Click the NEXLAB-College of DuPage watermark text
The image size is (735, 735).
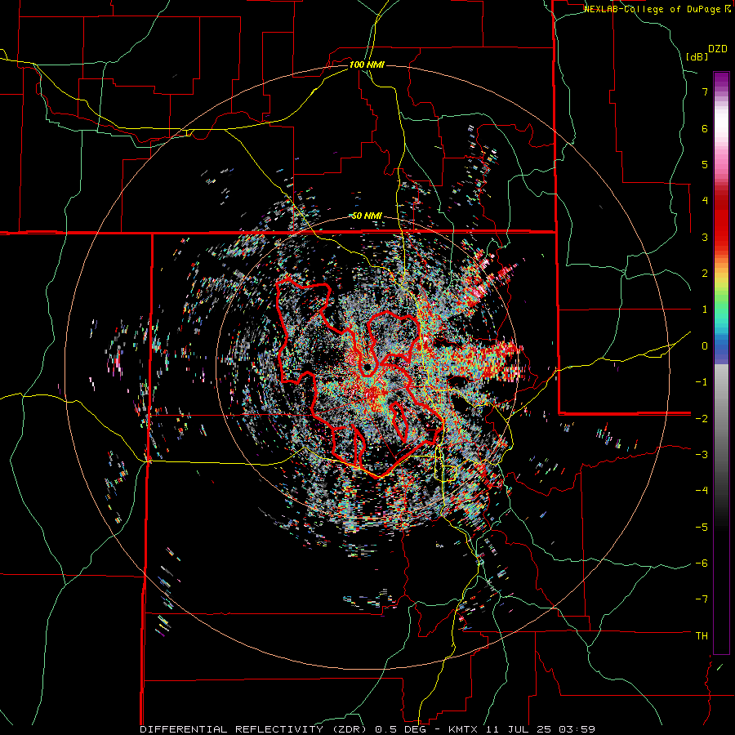pos(653,9)
